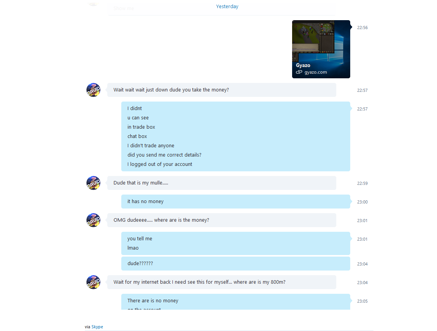Viewport: 437px width, 331px height.
Task: Click David's avatar beside 'Wait wait wait' message
Action: tap(93, 90)
